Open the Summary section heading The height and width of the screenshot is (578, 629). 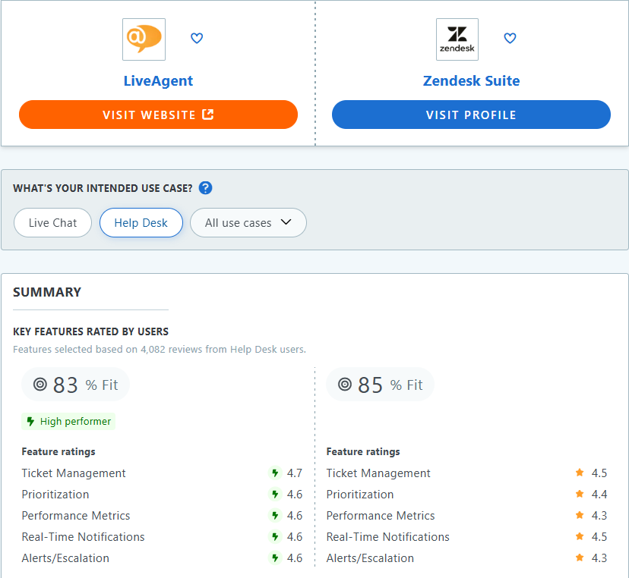47,292
